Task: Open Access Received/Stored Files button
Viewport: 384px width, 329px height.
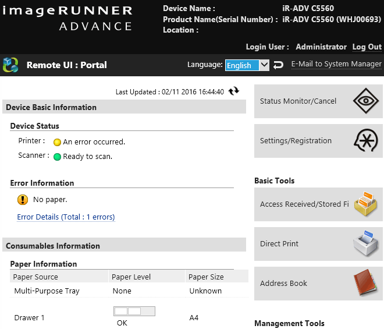Action: pyautogui.click(x=318, y=204)
